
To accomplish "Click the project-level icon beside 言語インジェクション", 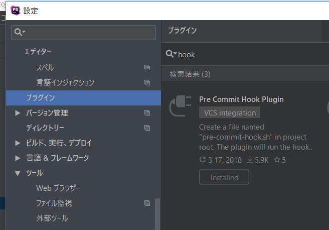I will 147,83.
